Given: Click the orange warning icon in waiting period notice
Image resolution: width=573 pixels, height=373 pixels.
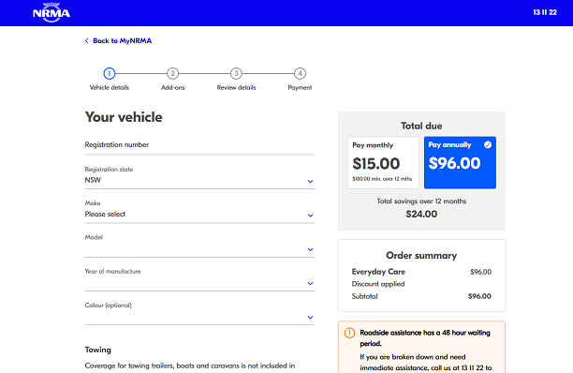Looking at the screenshot, I should [x=350, y=333].
